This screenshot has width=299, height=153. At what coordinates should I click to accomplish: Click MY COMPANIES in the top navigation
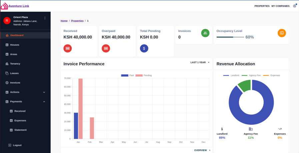coord(281,6)
